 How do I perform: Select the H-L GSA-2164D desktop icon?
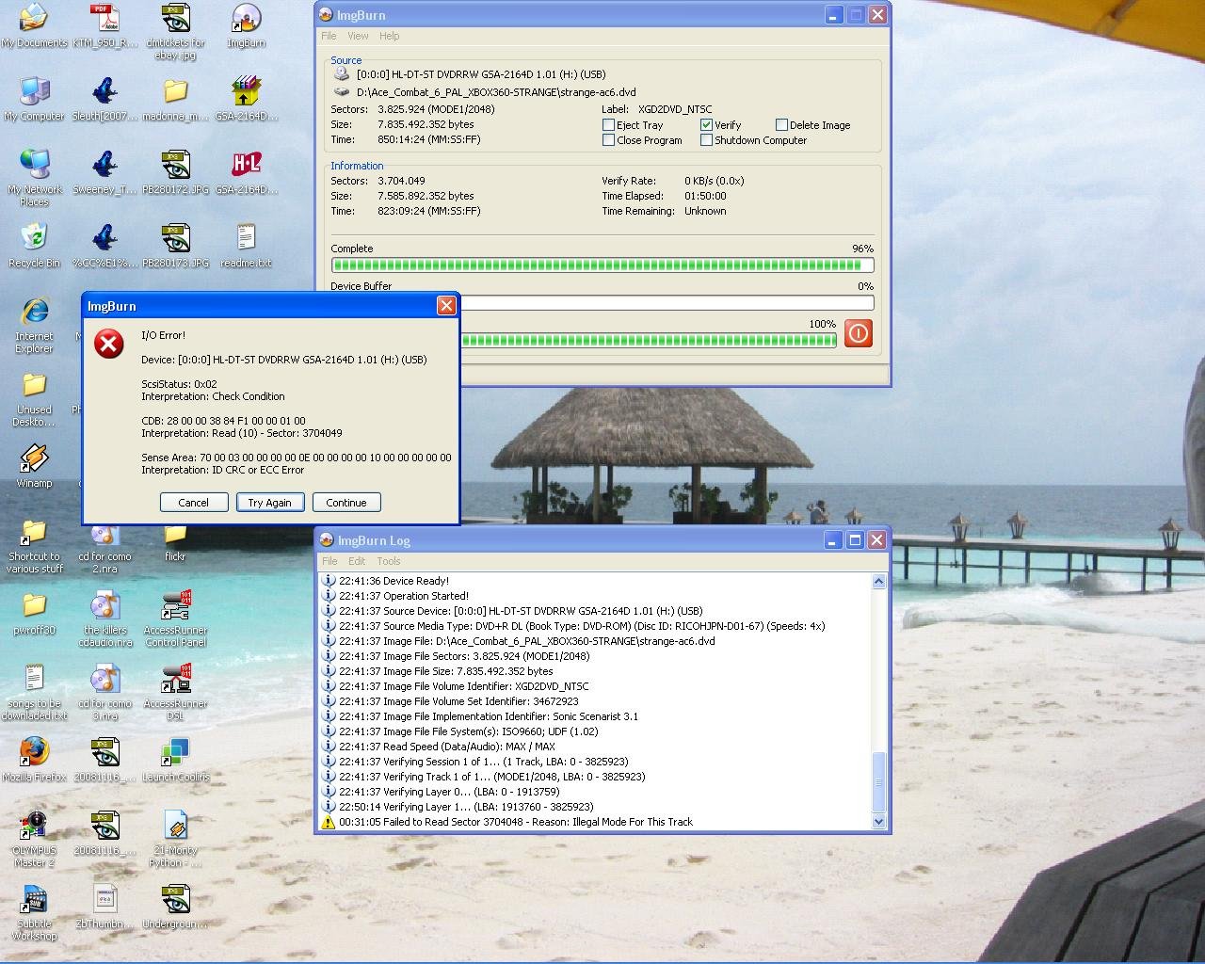click(x=246, y=172)
